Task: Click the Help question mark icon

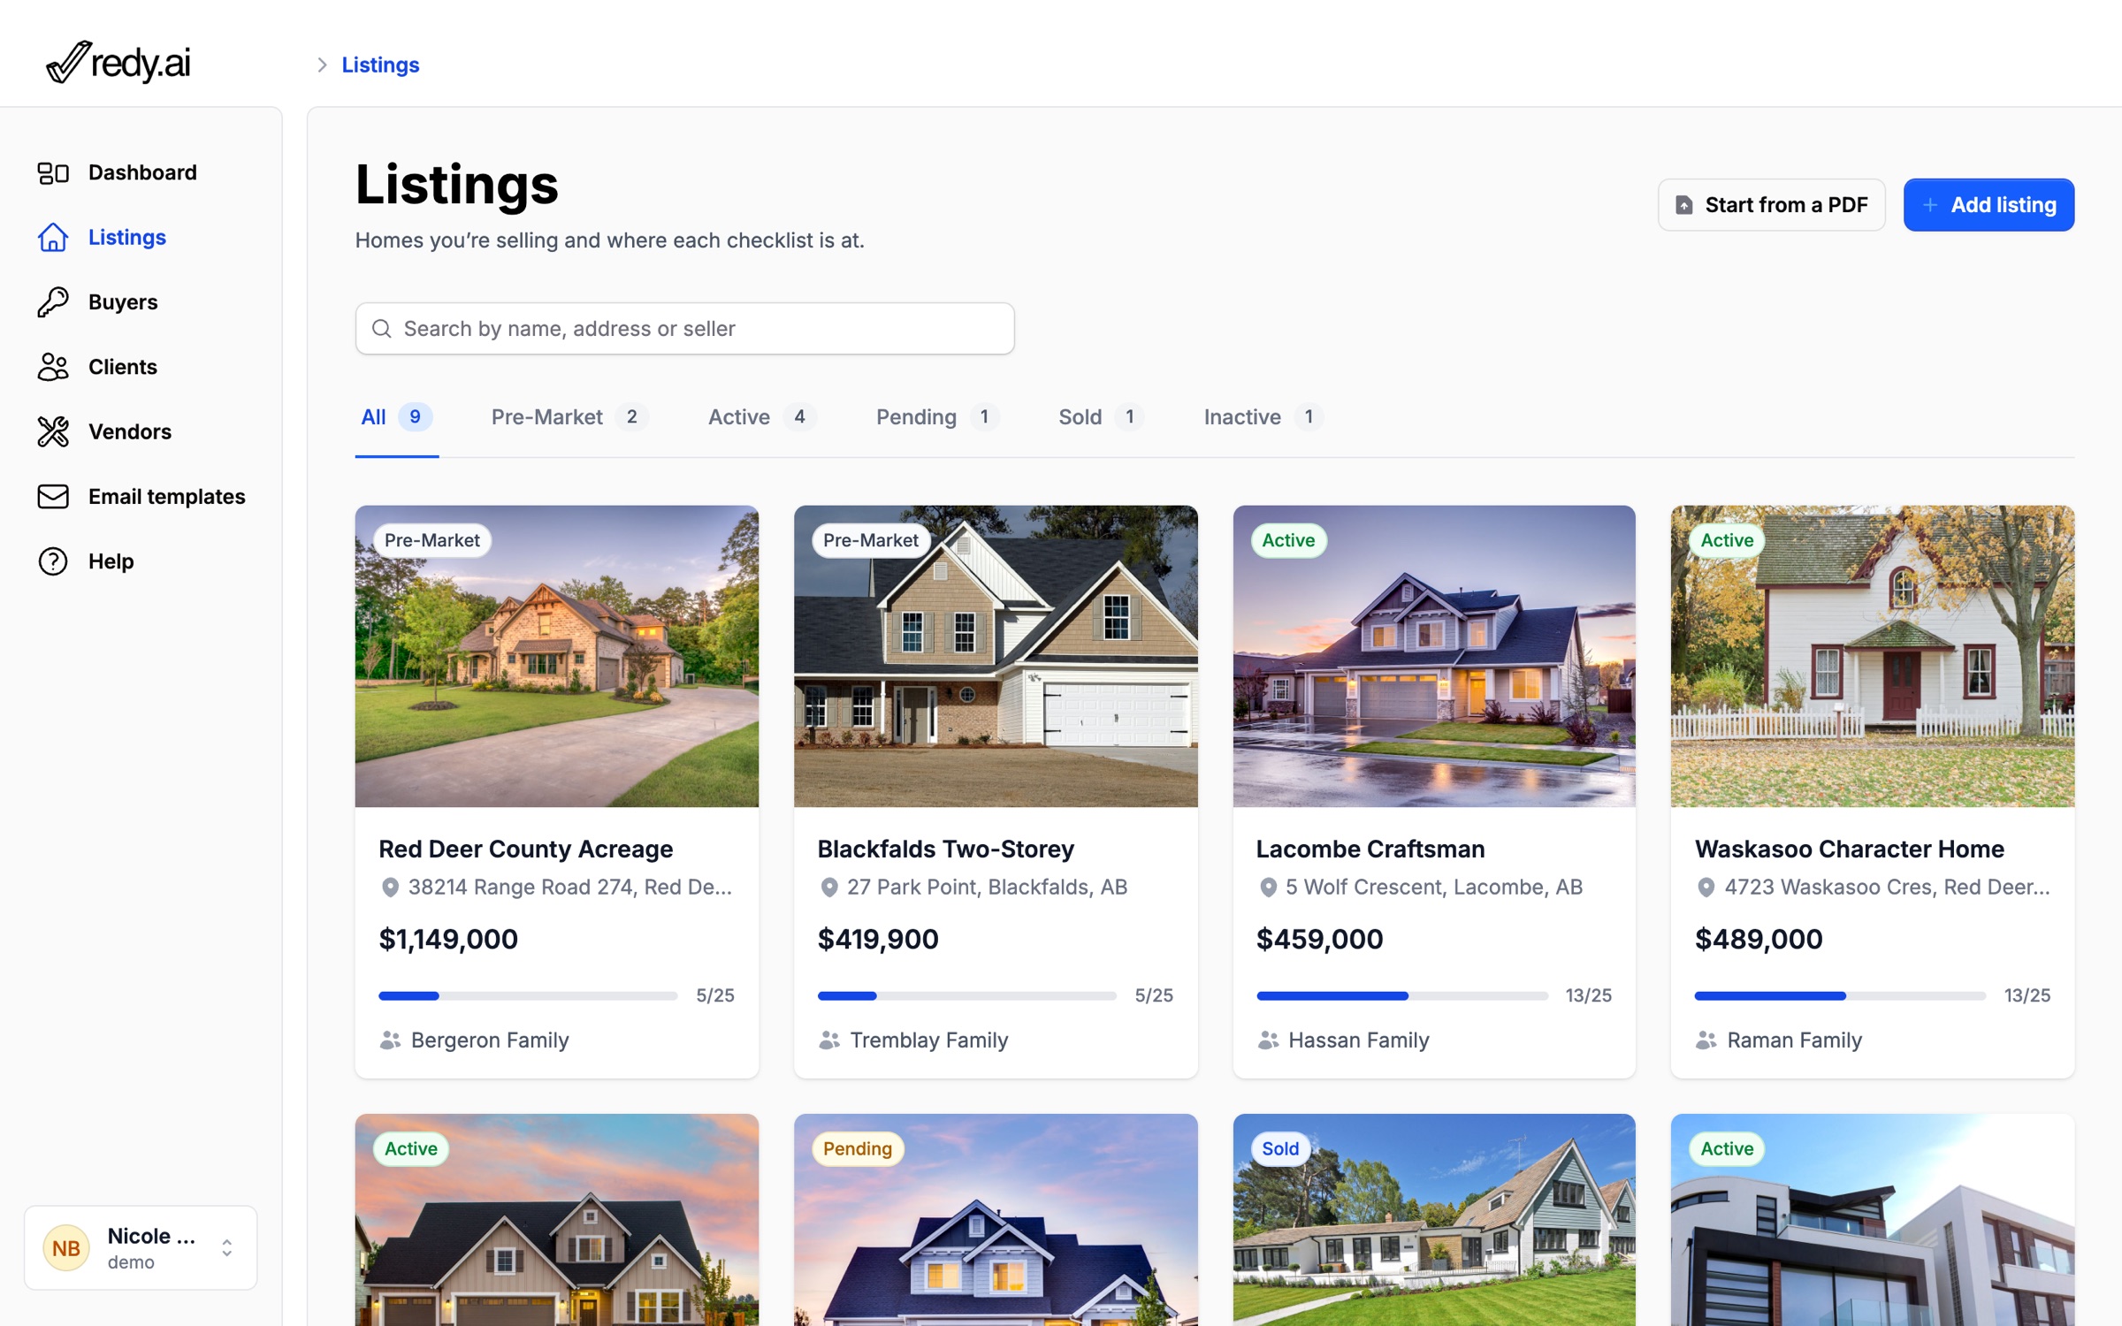Action: click(x=53, y=561)
